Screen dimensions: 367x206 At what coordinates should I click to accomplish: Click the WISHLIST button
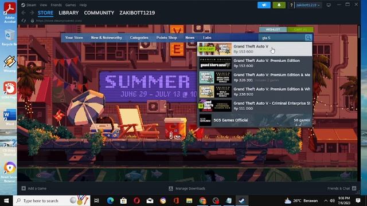tap(273, 29)
